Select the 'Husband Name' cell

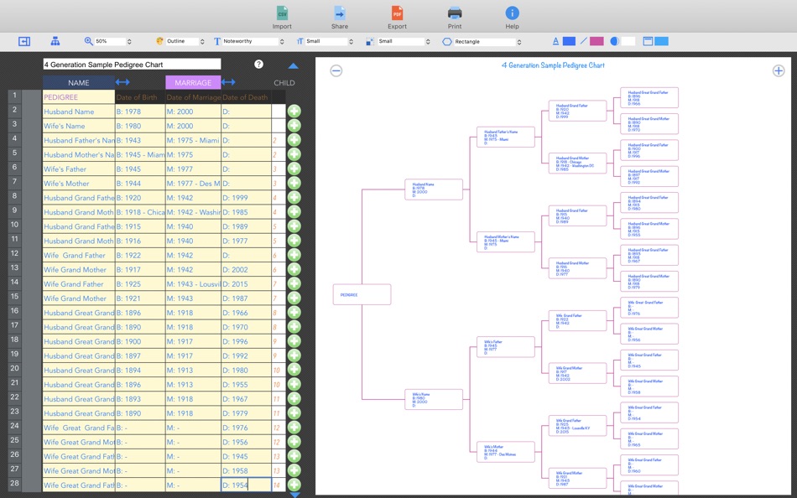tap(79, 112)
